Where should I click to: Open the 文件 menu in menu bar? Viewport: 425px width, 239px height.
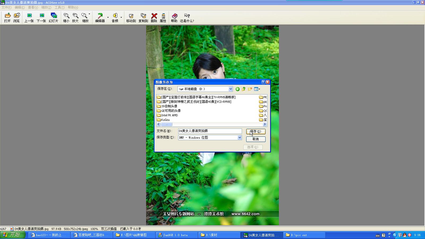click(6, 7)
